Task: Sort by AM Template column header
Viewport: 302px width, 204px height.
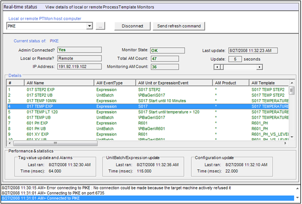Action: [x=269, y=83]
